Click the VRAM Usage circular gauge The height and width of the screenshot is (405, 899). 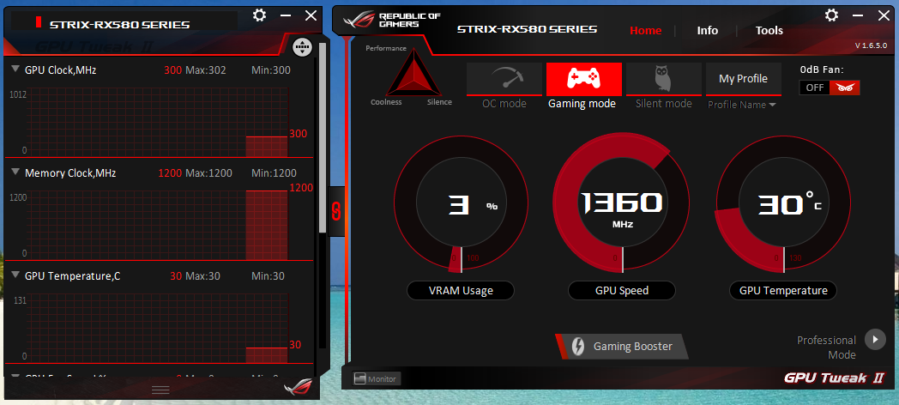coord(461,204)
